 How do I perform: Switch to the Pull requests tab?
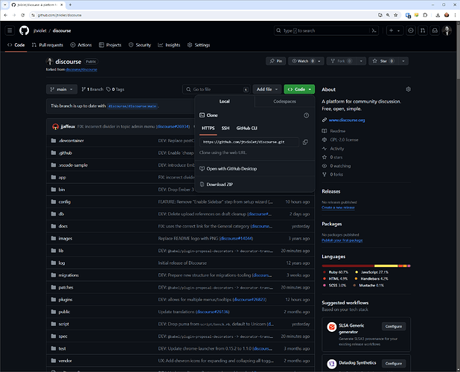coord(48,45)
